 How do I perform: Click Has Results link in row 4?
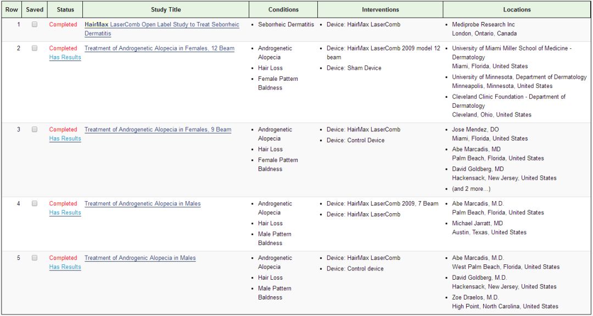(x=65, y=213)
